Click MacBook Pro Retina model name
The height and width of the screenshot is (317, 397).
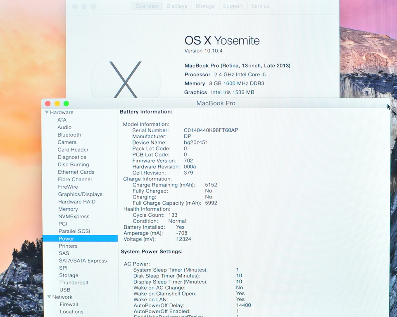[x=238, y=66]
